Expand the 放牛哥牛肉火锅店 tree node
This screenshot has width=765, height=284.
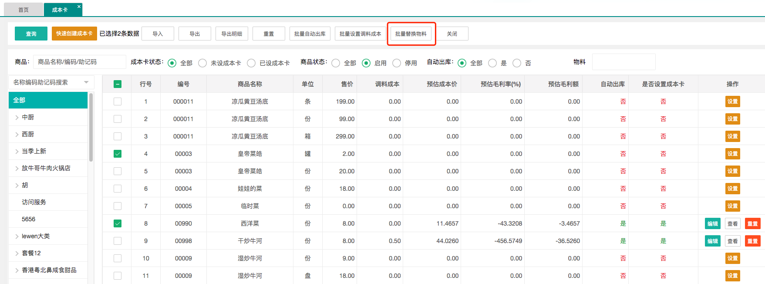[17, 168]
